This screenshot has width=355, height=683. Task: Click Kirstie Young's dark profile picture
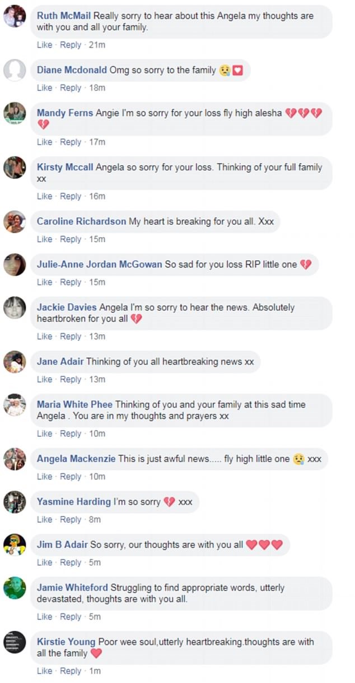click(15, 642)
